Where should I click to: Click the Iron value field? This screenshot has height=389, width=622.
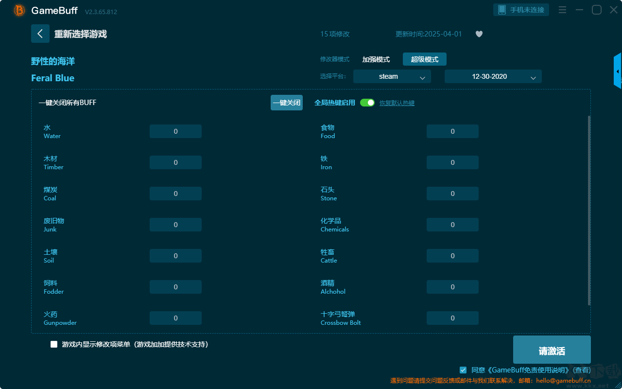(x=452, y=162)
